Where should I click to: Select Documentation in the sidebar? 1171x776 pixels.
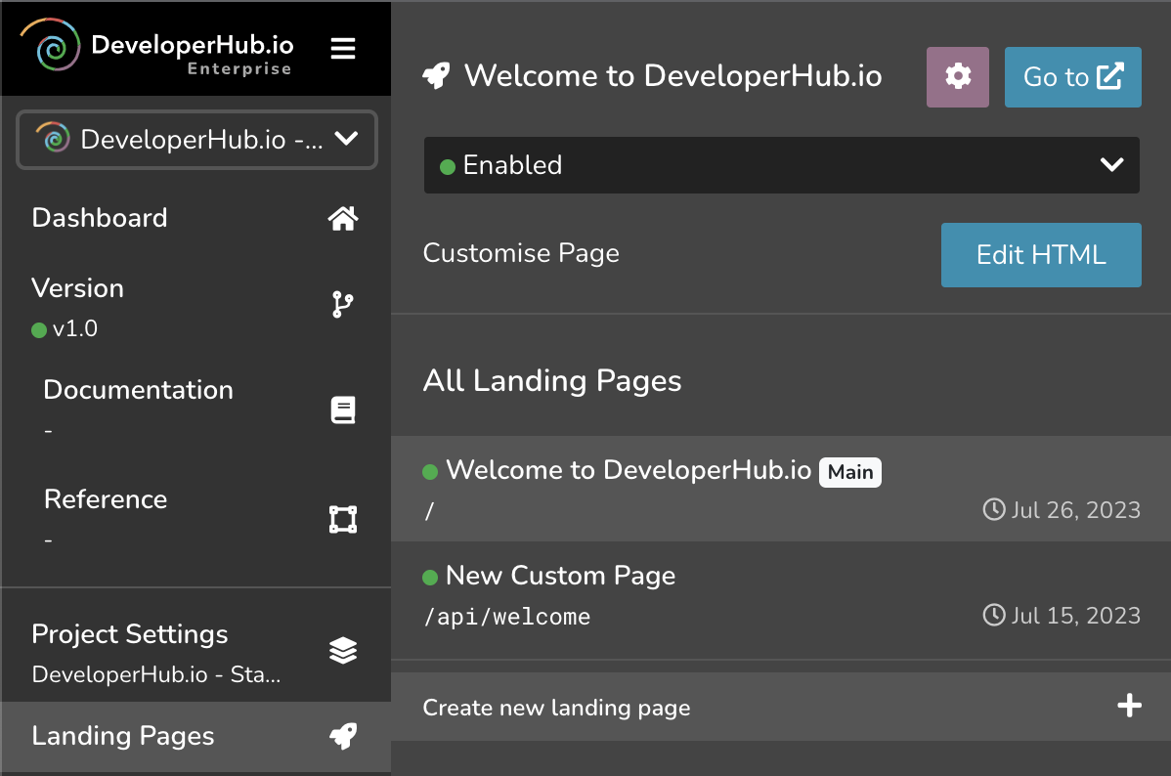click(138, 391)
